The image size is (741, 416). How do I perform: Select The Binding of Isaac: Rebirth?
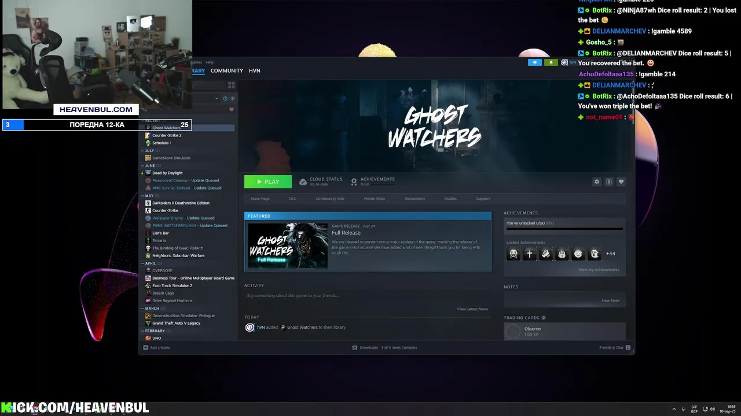click(178, 248)
